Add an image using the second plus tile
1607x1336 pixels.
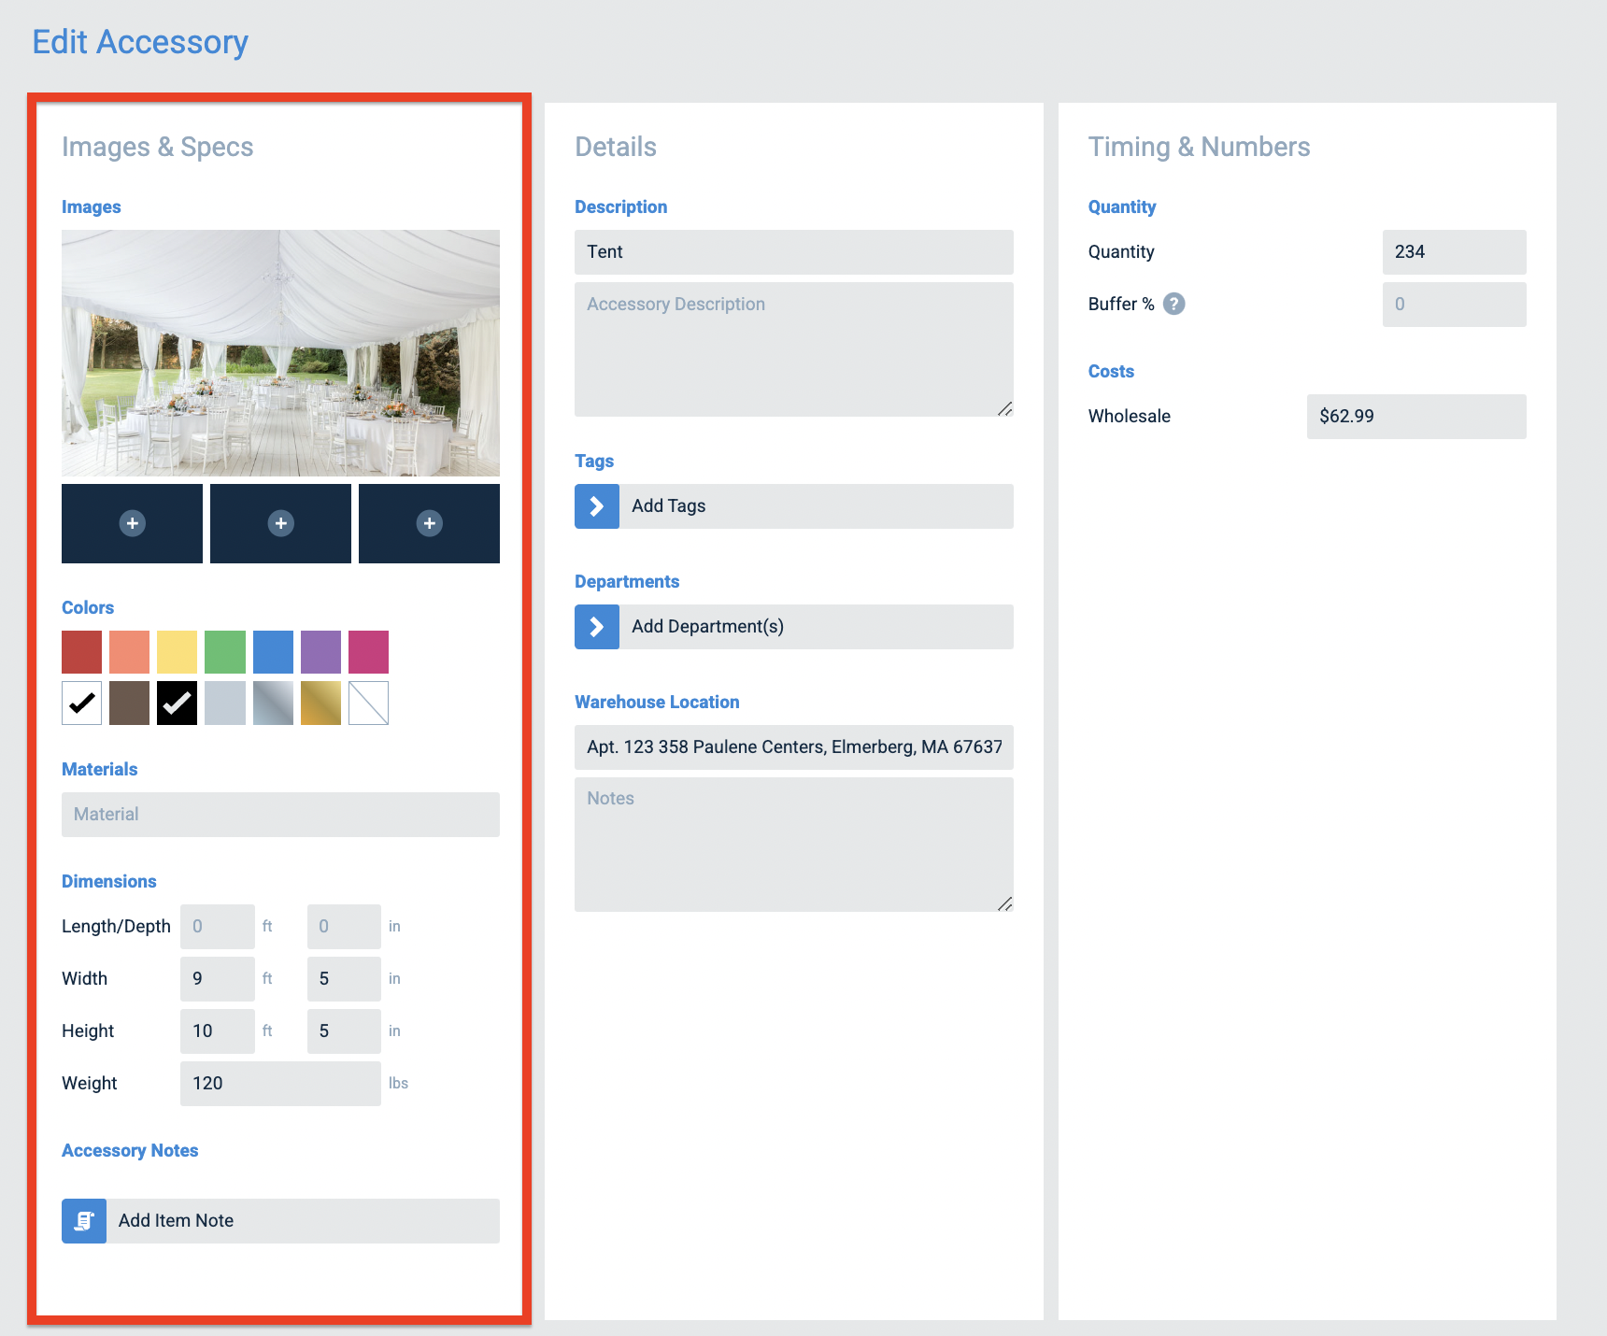coord(280,523)
